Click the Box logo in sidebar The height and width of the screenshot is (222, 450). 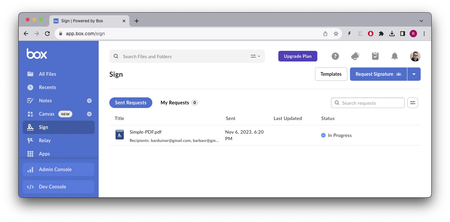point(37,54)
